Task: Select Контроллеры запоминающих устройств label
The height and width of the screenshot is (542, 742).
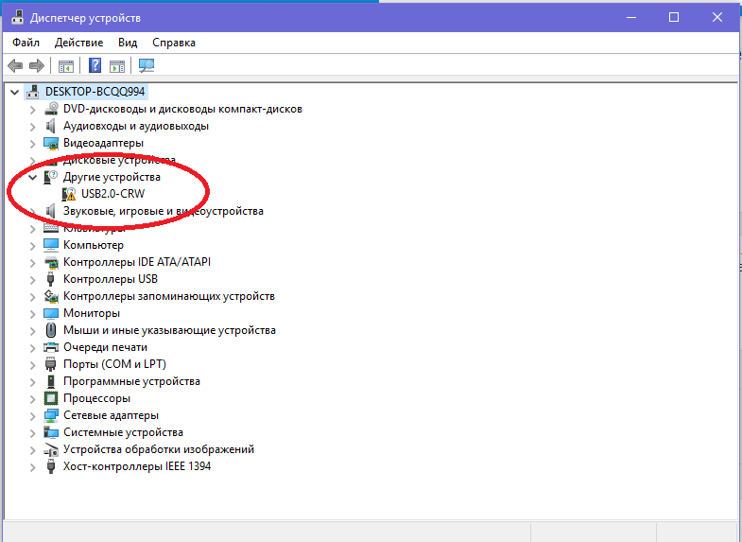Action: click(169, 296)
